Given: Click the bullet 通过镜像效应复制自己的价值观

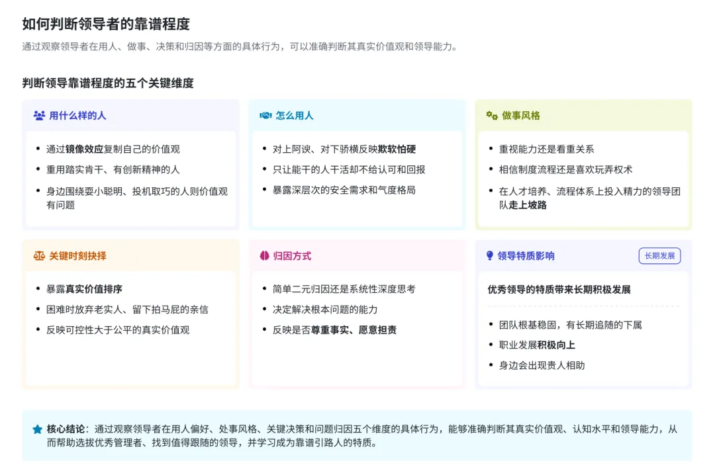Looking at the screenshot, I should pyautogui.click(x=113, y=149).
